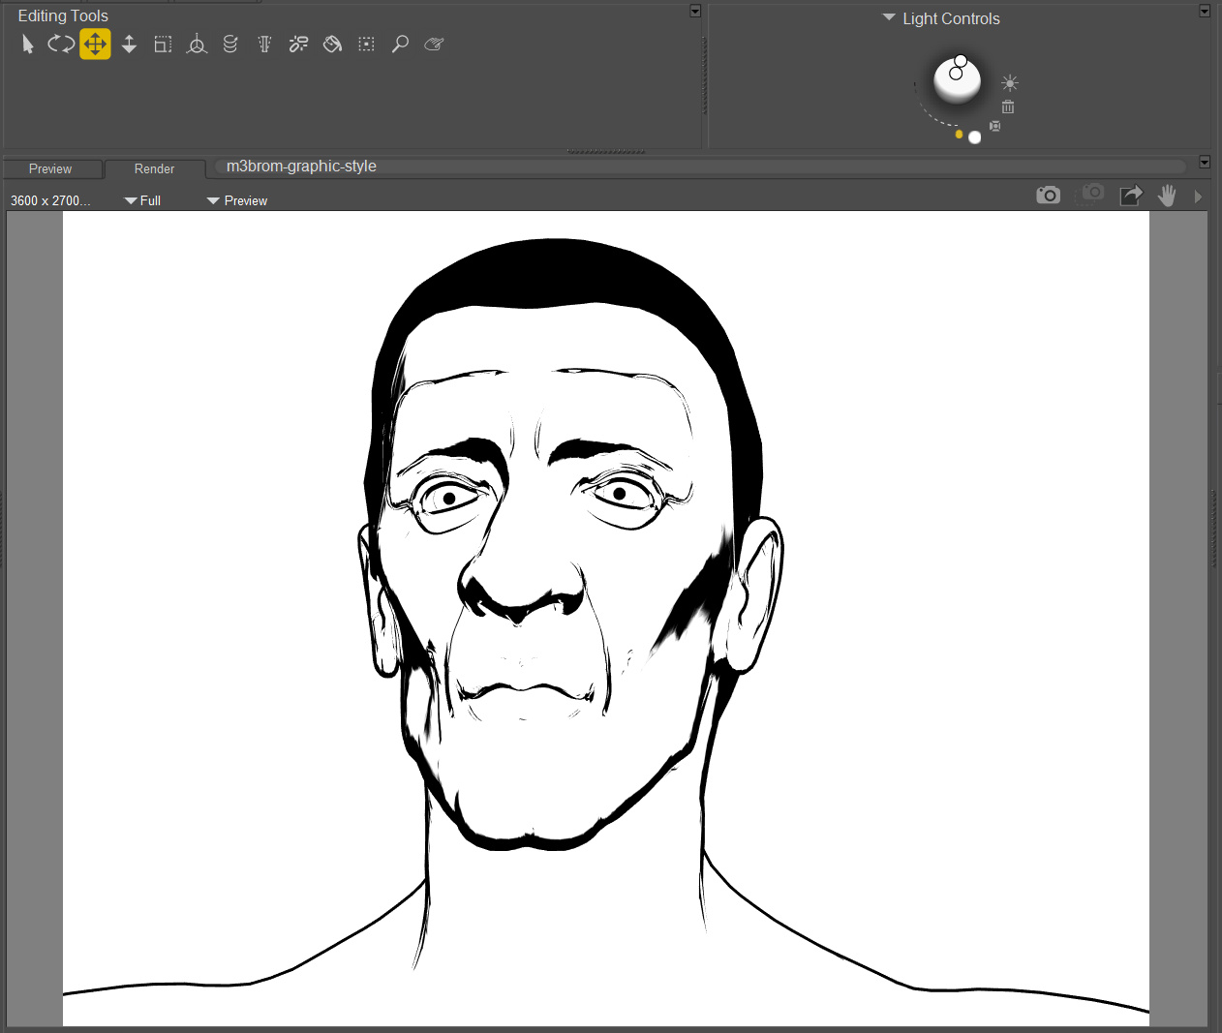Open the Full render size dropdown
The image size is (1222, 1033).
tap(143, 200)
